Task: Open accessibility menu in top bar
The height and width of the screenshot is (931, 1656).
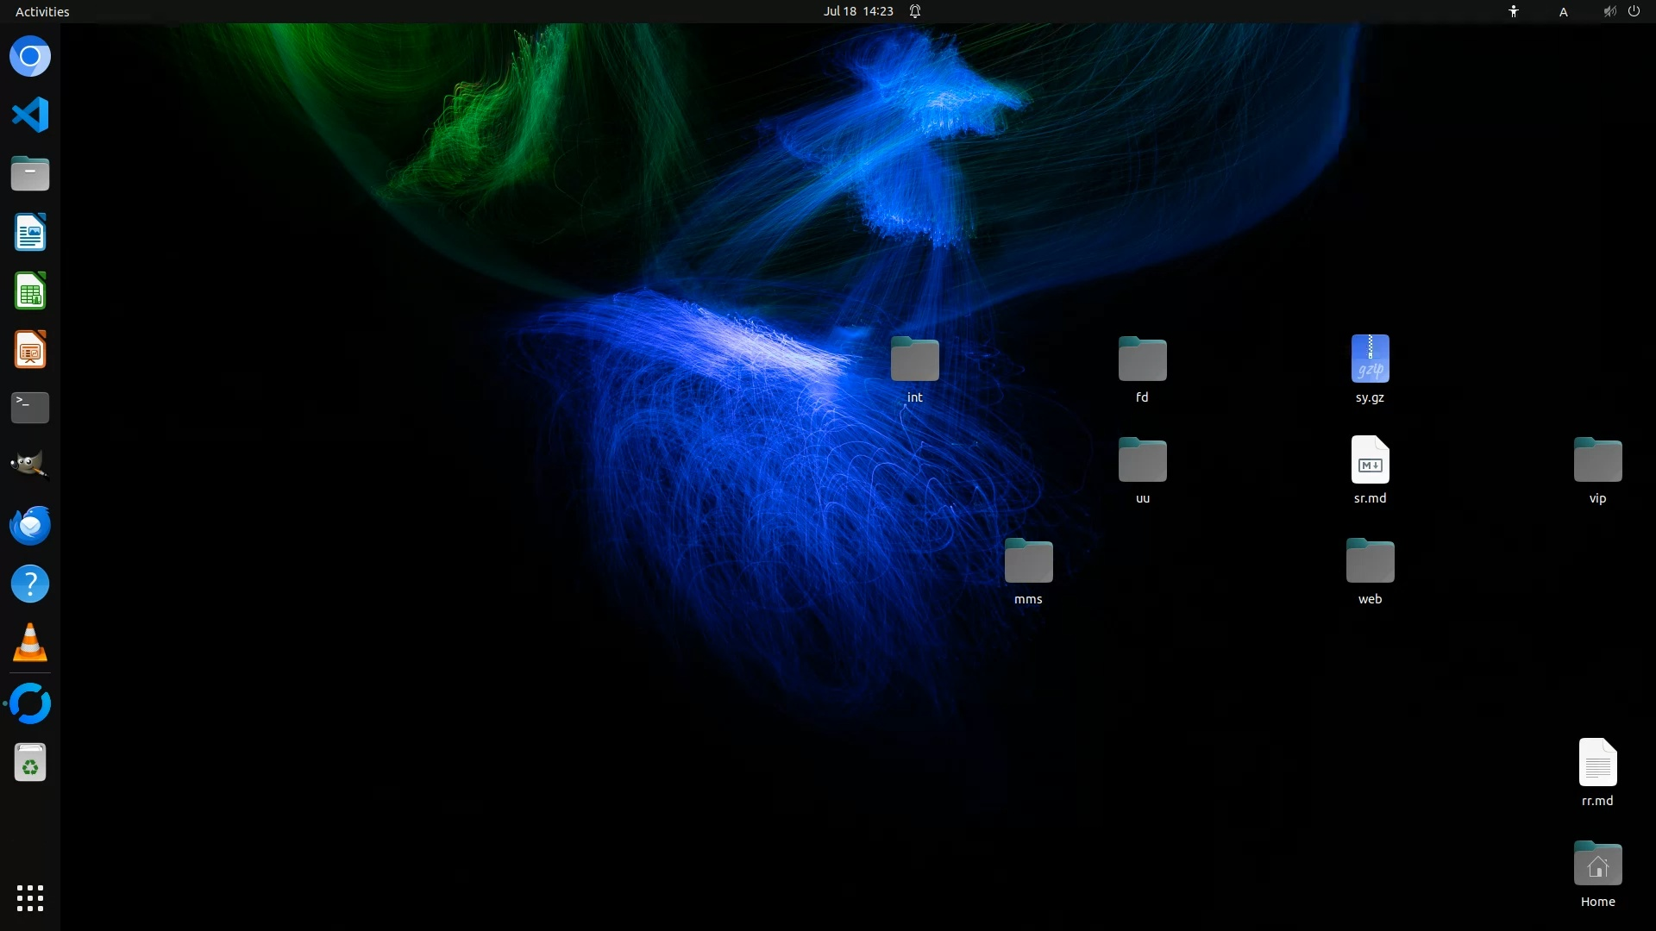Action: click(x=1513, y=11)
